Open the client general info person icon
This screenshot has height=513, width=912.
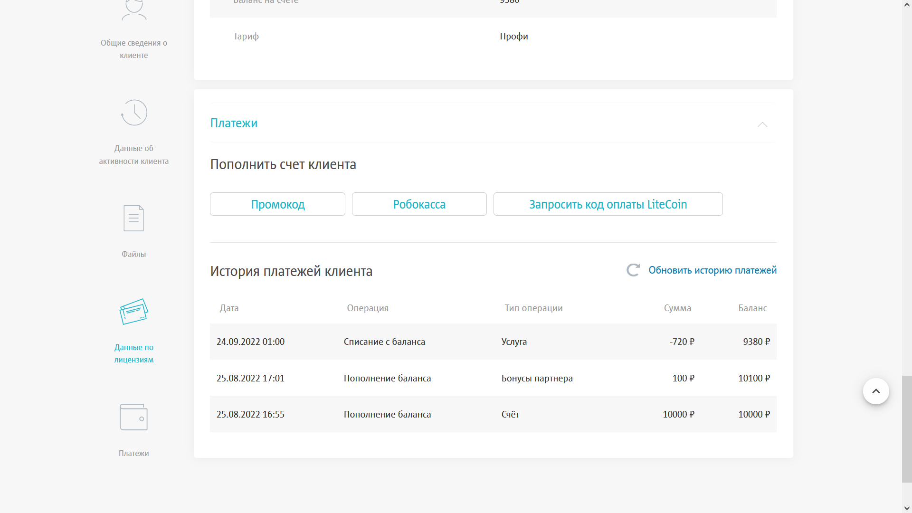134,9
